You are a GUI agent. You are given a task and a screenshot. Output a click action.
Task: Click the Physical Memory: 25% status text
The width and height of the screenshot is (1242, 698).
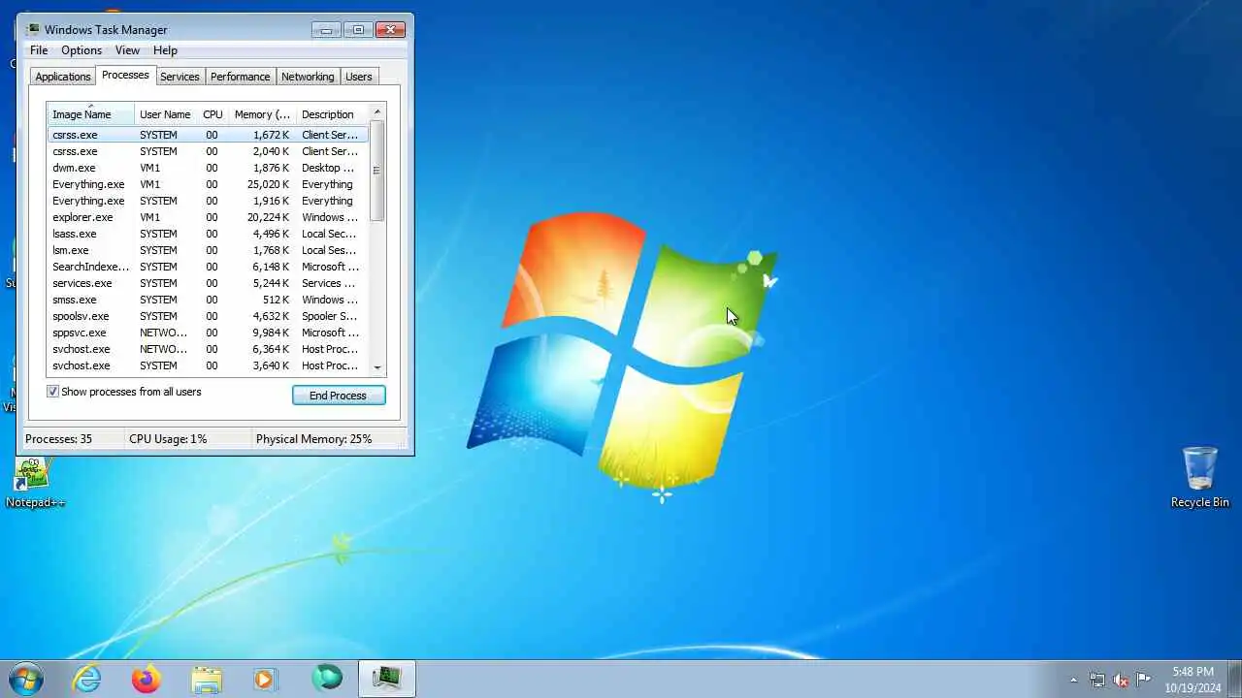(x=313, y=439)
